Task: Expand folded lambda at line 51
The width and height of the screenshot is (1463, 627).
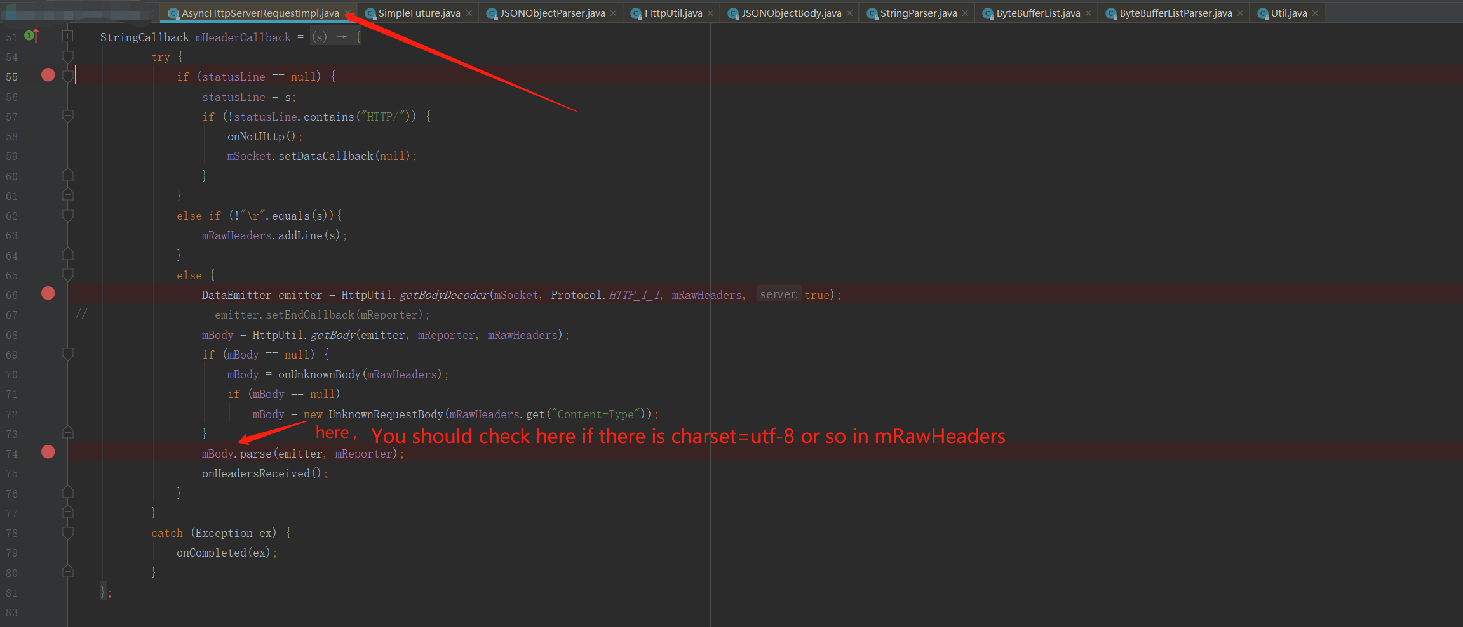Action: point(68,37)
